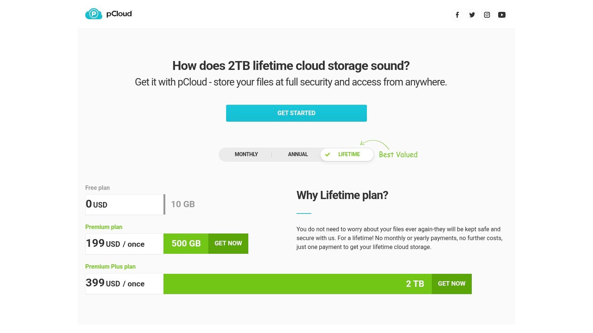Click the Twitter bird icon
This screenshot has height=333, width=593.
pyautogui.click(x=472, y=15)
